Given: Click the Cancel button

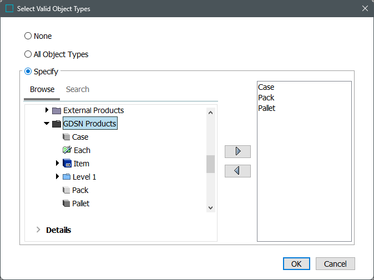Looking at the screenshot, I should [335, 263].
